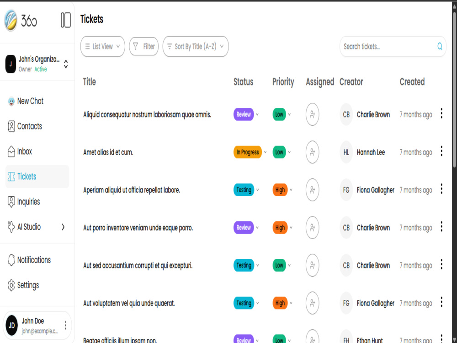Screen dimensions: 457x343
Task: Assign a user to the Aliquid consequatur ticket
Action: click(x=312, y=114)
